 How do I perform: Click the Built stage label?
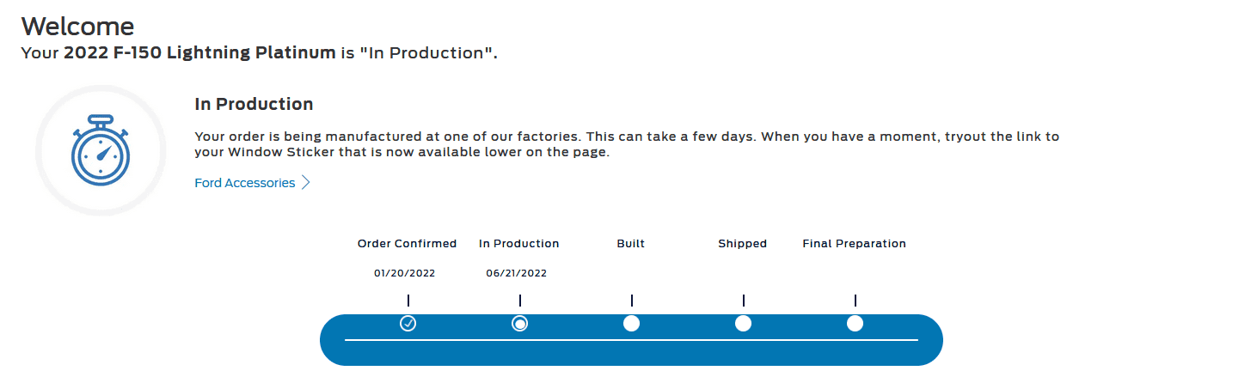click(x=630, y=244)
